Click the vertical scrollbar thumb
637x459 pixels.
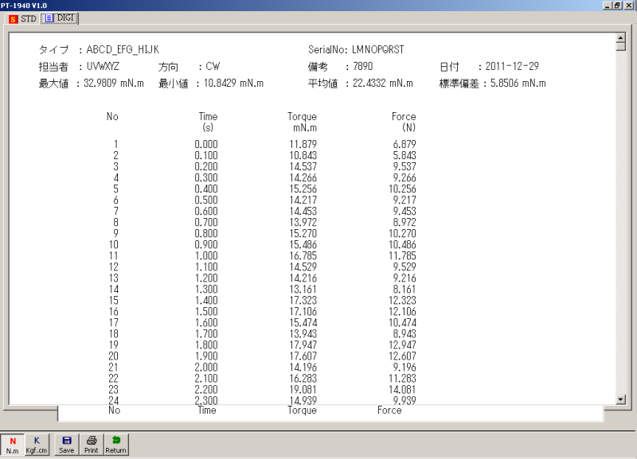[620, 45]
